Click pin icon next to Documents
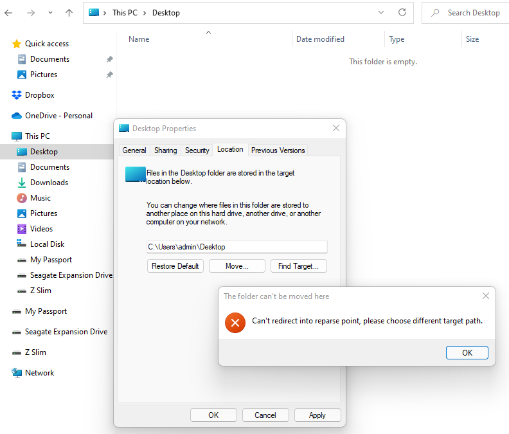Image resolution: width=509 pixels, height=434 pixels. click(110, 59)
